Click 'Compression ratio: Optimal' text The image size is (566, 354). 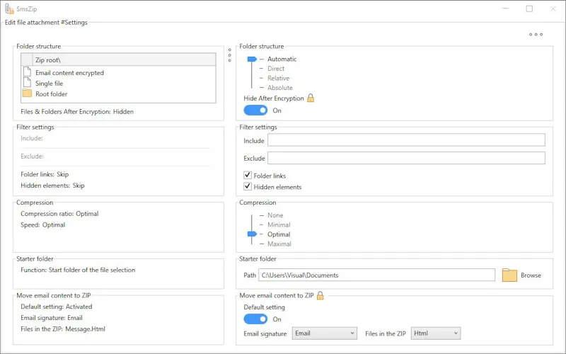point(59,214)
